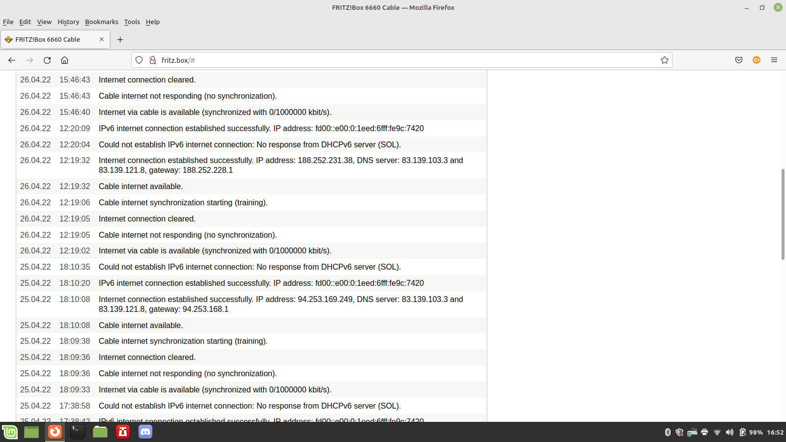
Task: Show desktop via green panel icon
Action: pos(31,432)
